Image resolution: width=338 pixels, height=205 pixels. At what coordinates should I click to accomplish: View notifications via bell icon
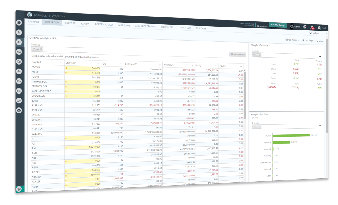[312, 27]
